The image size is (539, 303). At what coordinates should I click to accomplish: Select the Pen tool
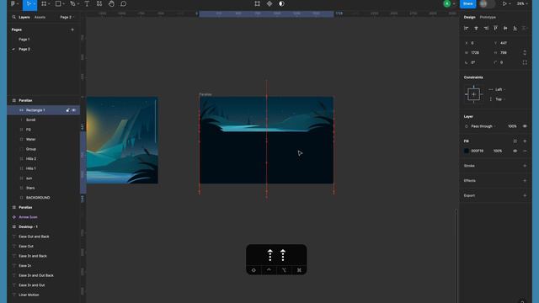coord(72,3)
